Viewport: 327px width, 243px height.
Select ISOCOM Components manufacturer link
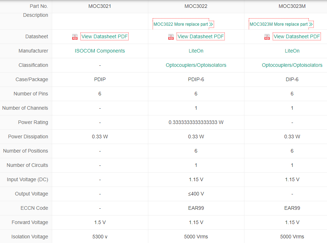point(100,51)
